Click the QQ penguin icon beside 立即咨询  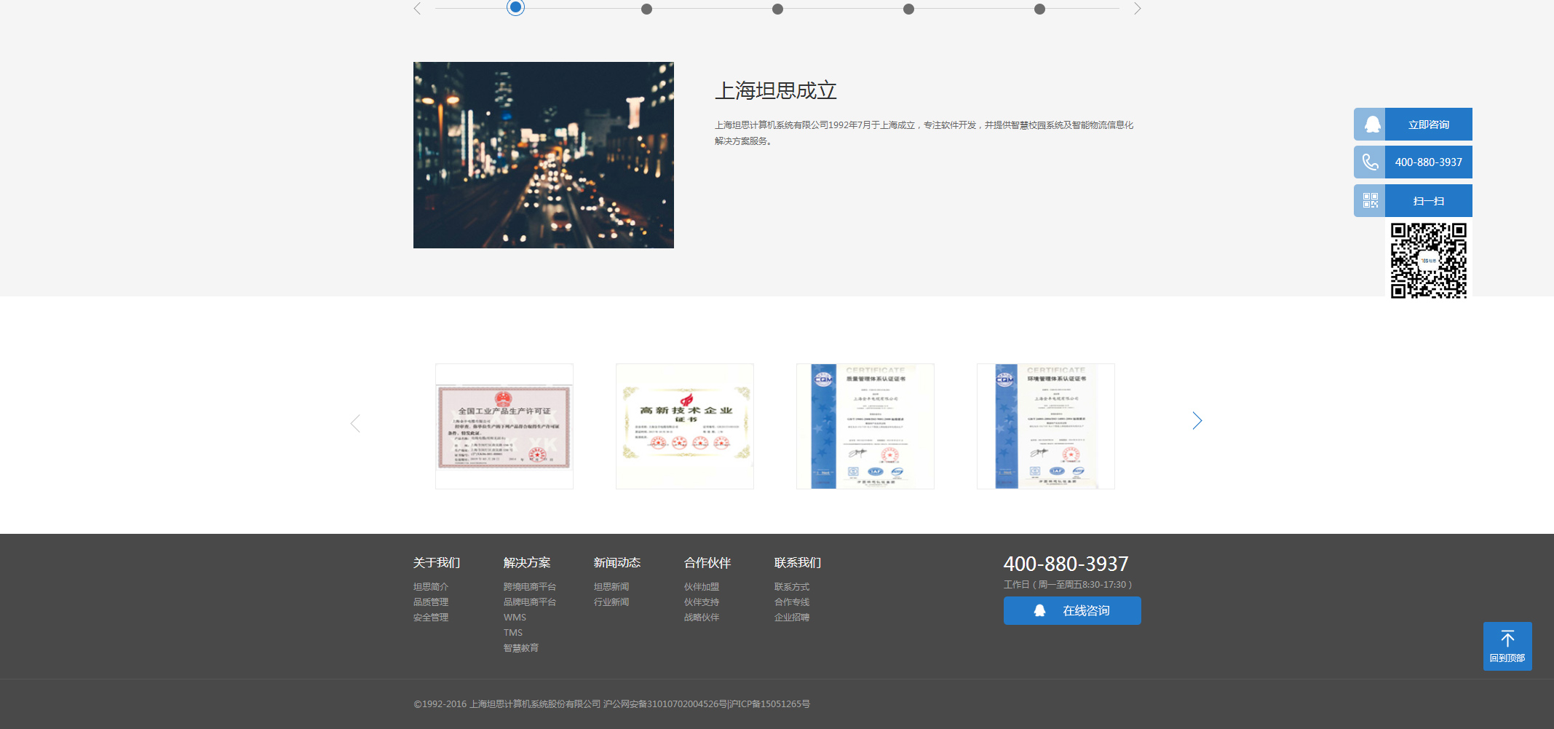(1371, 125)
